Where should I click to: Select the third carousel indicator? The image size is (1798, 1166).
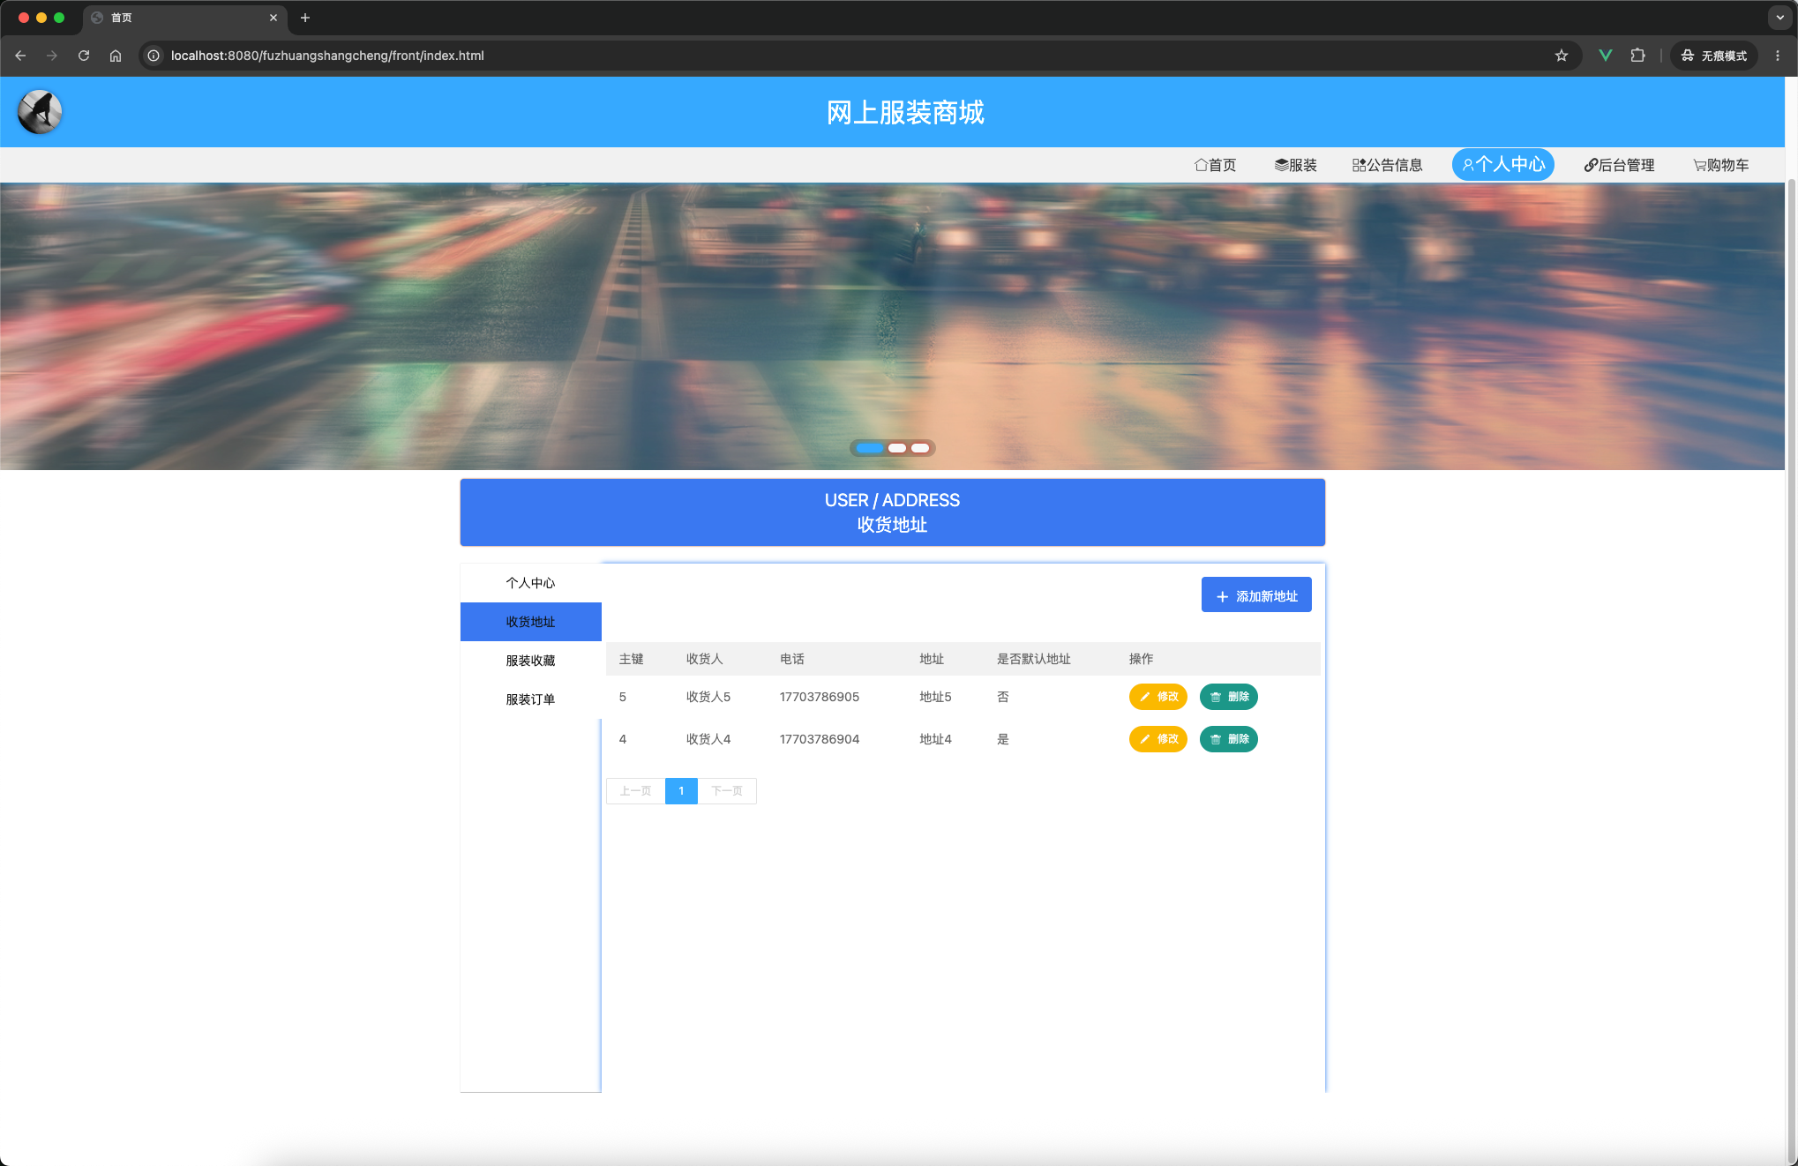pos(920,448)
